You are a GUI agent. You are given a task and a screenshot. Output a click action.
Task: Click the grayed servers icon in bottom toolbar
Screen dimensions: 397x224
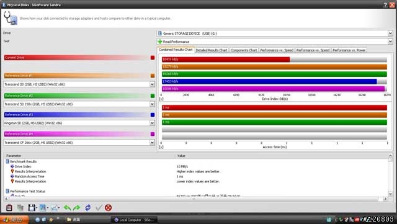(x=20, y=208)
